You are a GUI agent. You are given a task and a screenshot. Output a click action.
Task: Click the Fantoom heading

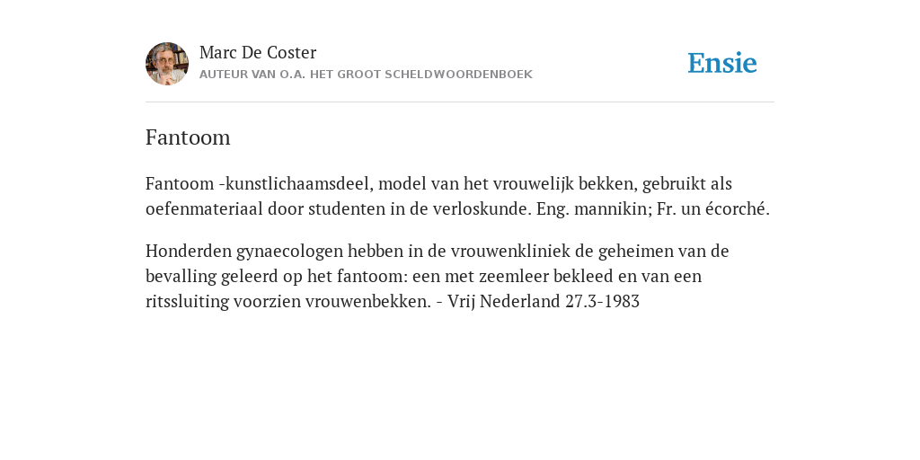(x=188, y=137)
